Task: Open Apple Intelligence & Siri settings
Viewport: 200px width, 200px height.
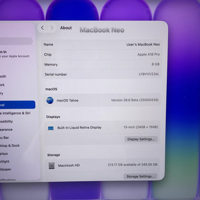Action: tap(15, 113)
